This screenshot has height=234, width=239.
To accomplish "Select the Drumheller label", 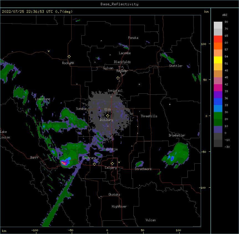I will point(177,135).
